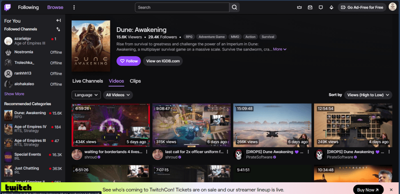
Task: Follow the Dune: Awakening category
Action: coord(129,61)
